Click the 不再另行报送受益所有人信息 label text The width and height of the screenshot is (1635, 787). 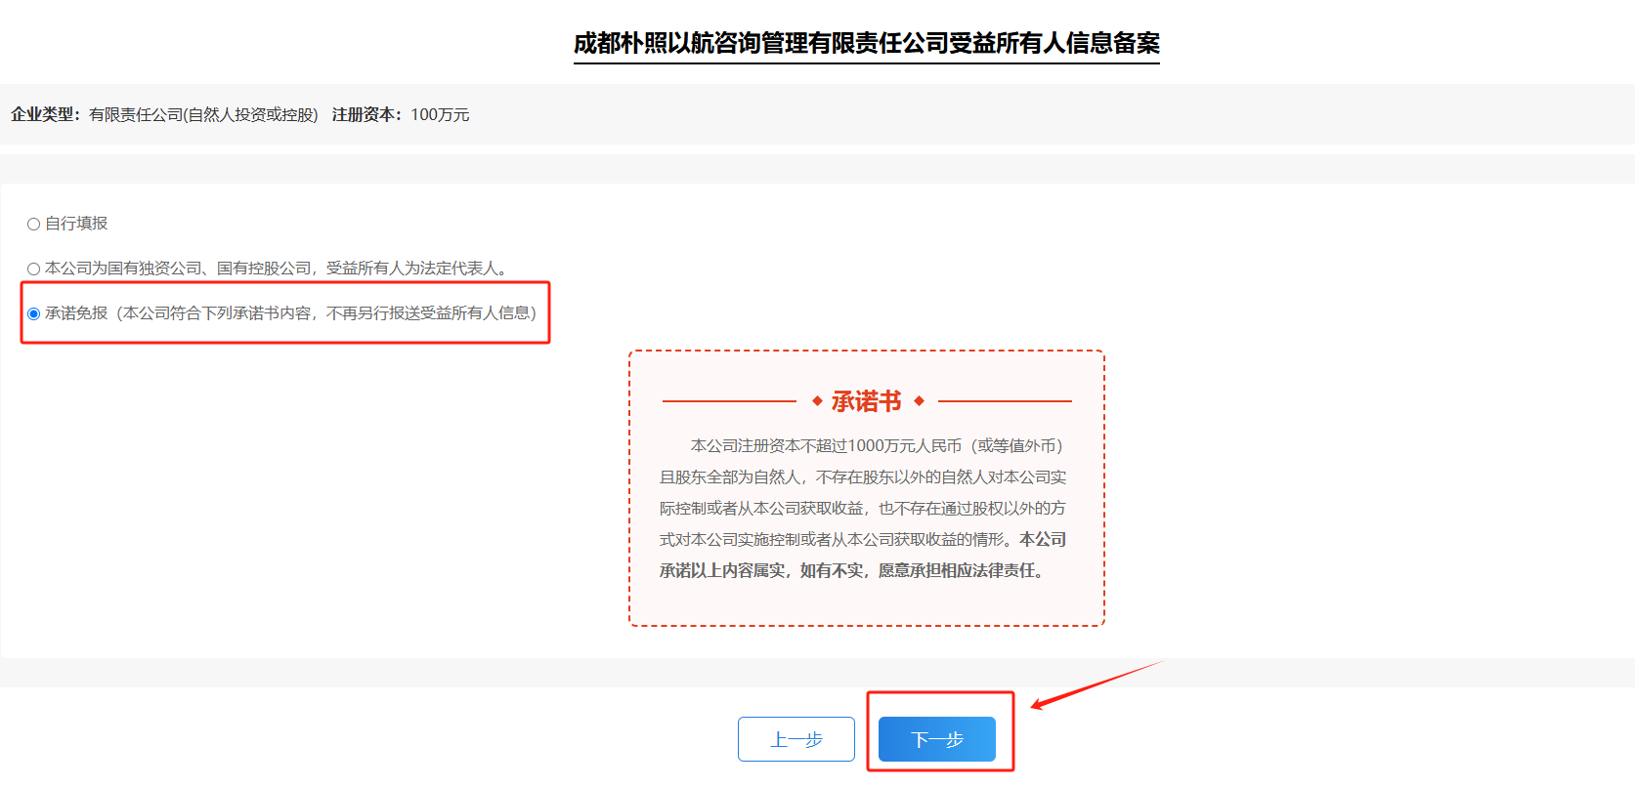coord(430,313)
